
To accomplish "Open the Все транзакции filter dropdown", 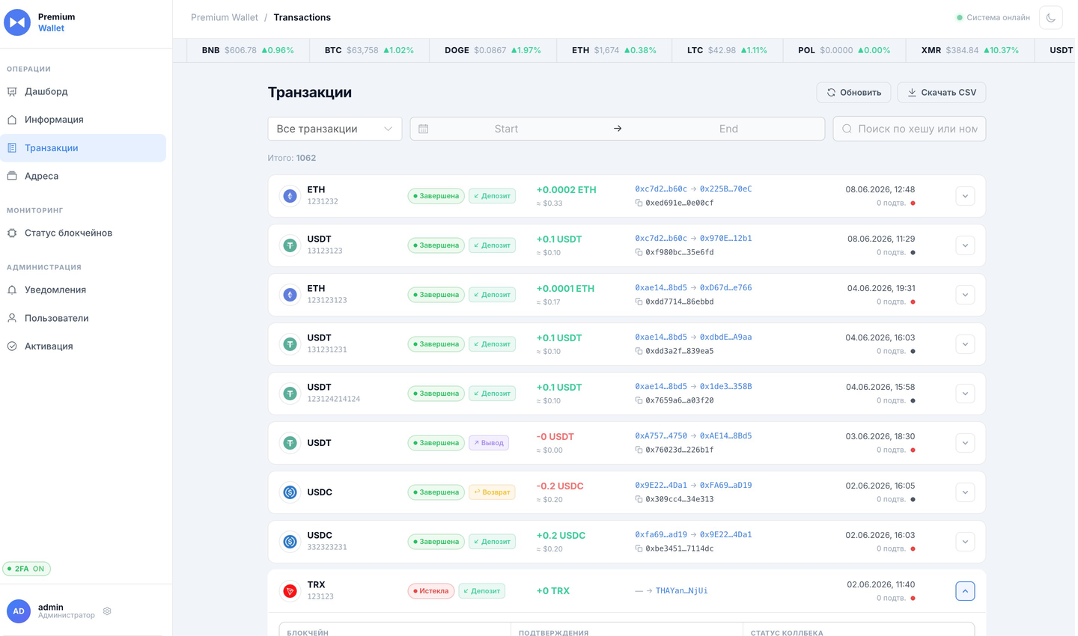I will click(x=335, y=129).
